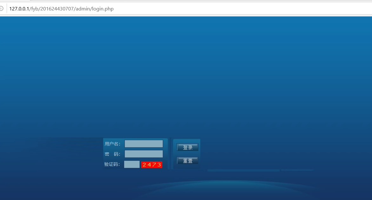Click the site info icon in the address bar
The height and width of the screenshot is (200, 372).
tap(1, 9)
